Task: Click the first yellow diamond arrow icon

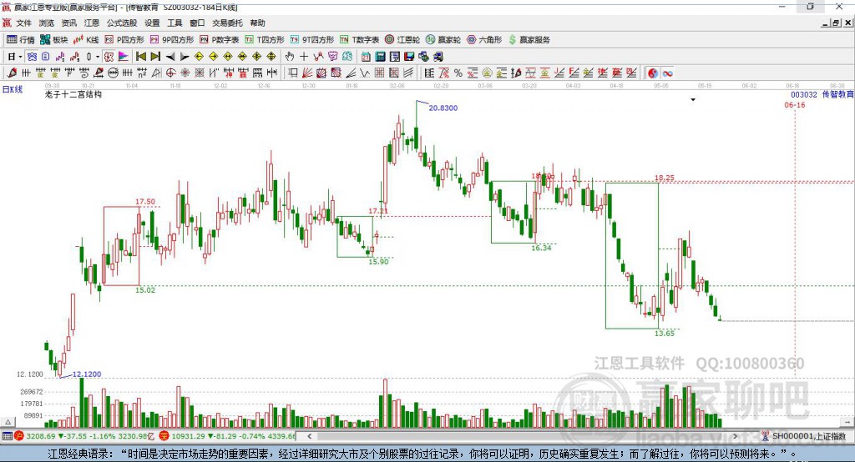Action: click(x=199, y=57)
